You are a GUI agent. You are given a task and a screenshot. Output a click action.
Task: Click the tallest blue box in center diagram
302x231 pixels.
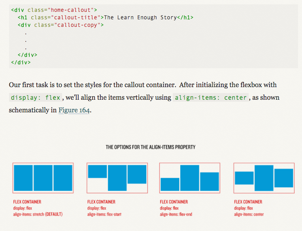264,178
